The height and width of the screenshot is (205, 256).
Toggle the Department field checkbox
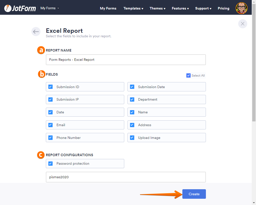click(132, 99)
